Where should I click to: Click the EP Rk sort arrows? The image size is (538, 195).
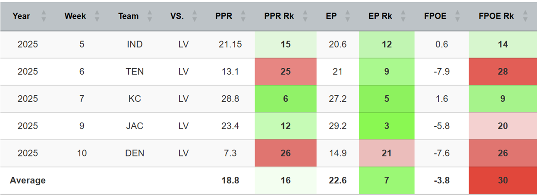tap(403, 16)
